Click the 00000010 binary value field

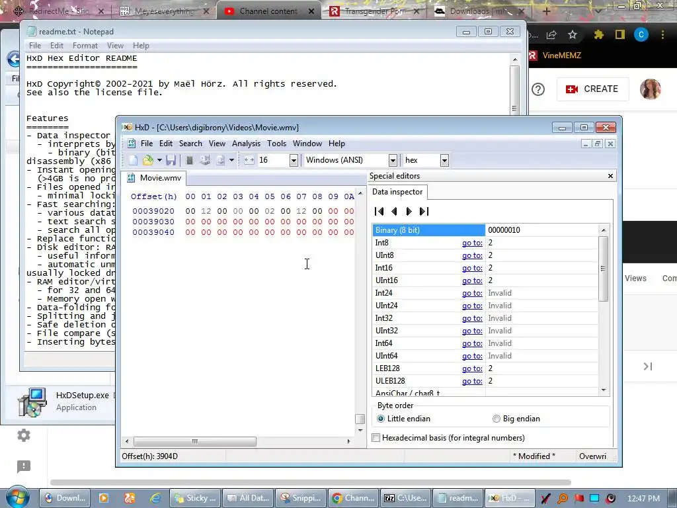(x=541, y=230)
